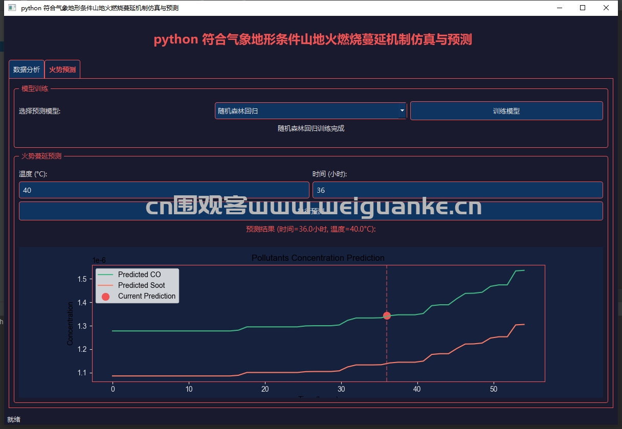Click the 随机森林回归训练完成 status message
Screen dimensions: 622x429
tap(310, 129)
